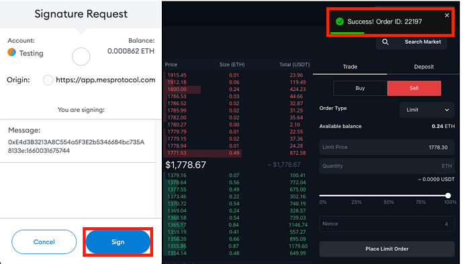Select the 1370.72 bid price row
The image size is (470, 264).
coord(238,204)
